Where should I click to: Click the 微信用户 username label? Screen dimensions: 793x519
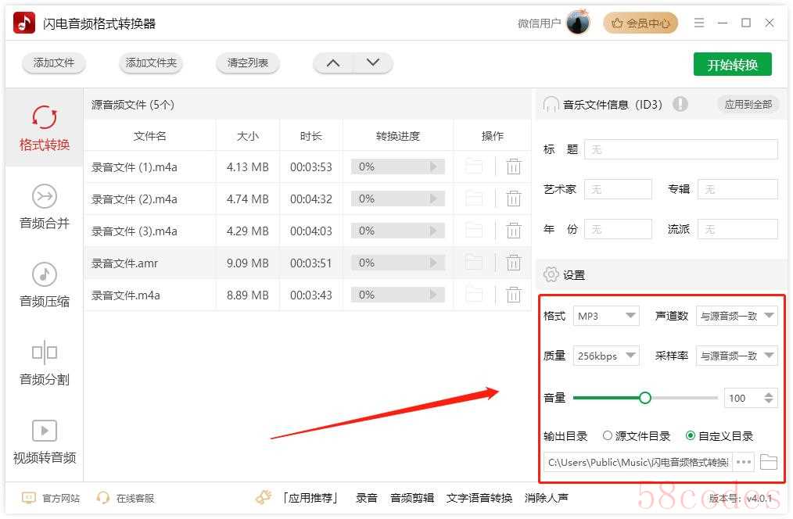tap(539, 23)
